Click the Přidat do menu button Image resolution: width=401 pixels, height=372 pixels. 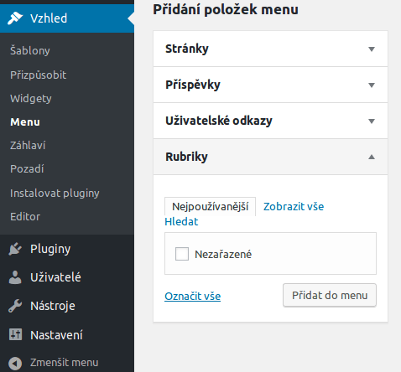click(x=330, y=296)
